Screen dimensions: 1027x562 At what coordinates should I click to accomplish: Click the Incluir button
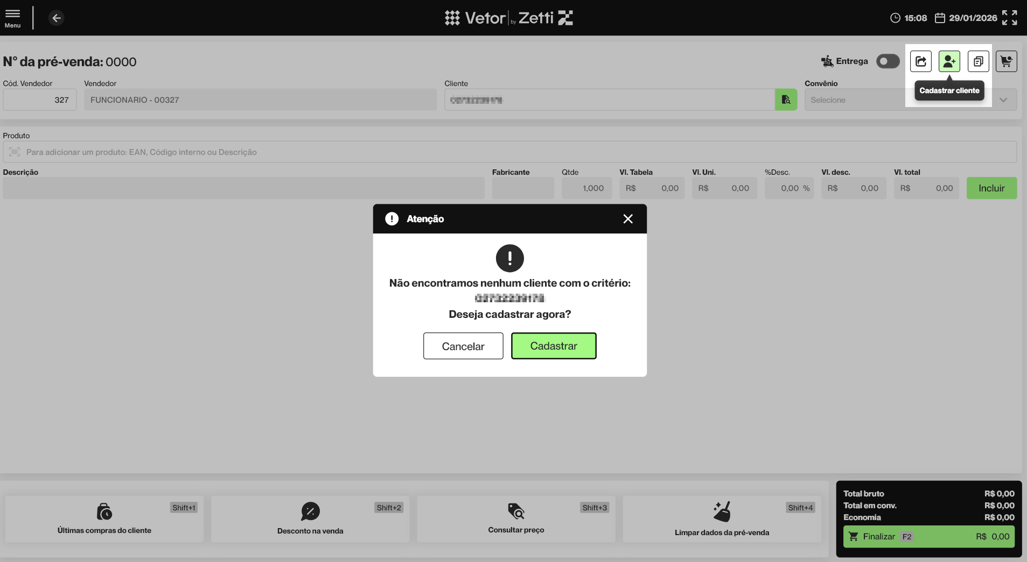coord(991,188)
